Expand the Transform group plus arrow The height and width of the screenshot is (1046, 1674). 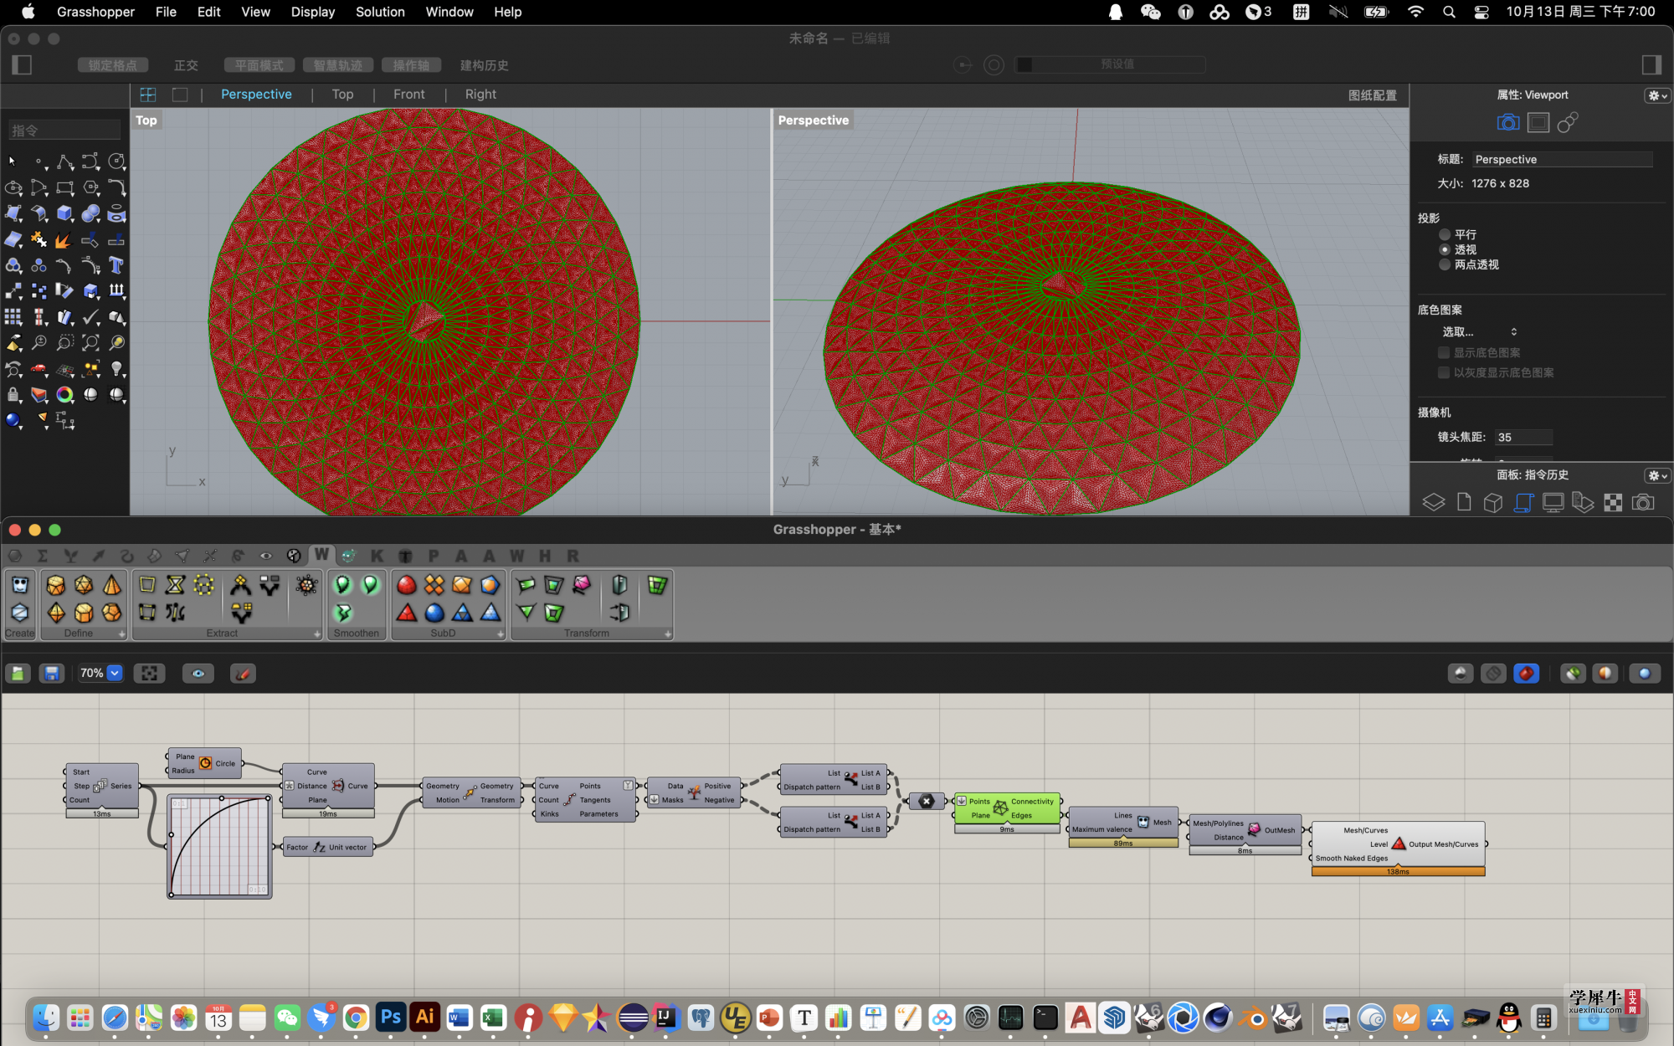point(668,634)
